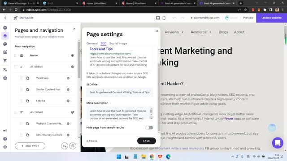Screen dimensions: 287x161
Task: Open the blog edit icon in sidebar
Action: pyautogui.click(x=5, y=52)
